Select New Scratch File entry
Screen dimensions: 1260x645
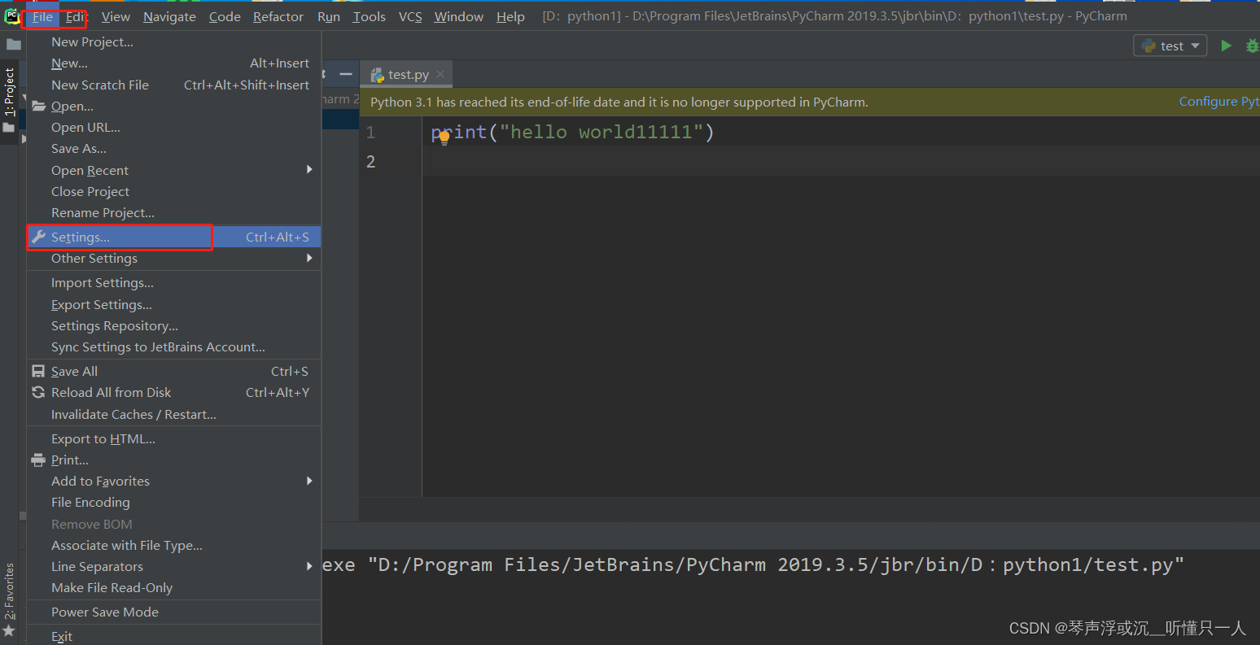point(174,85)
